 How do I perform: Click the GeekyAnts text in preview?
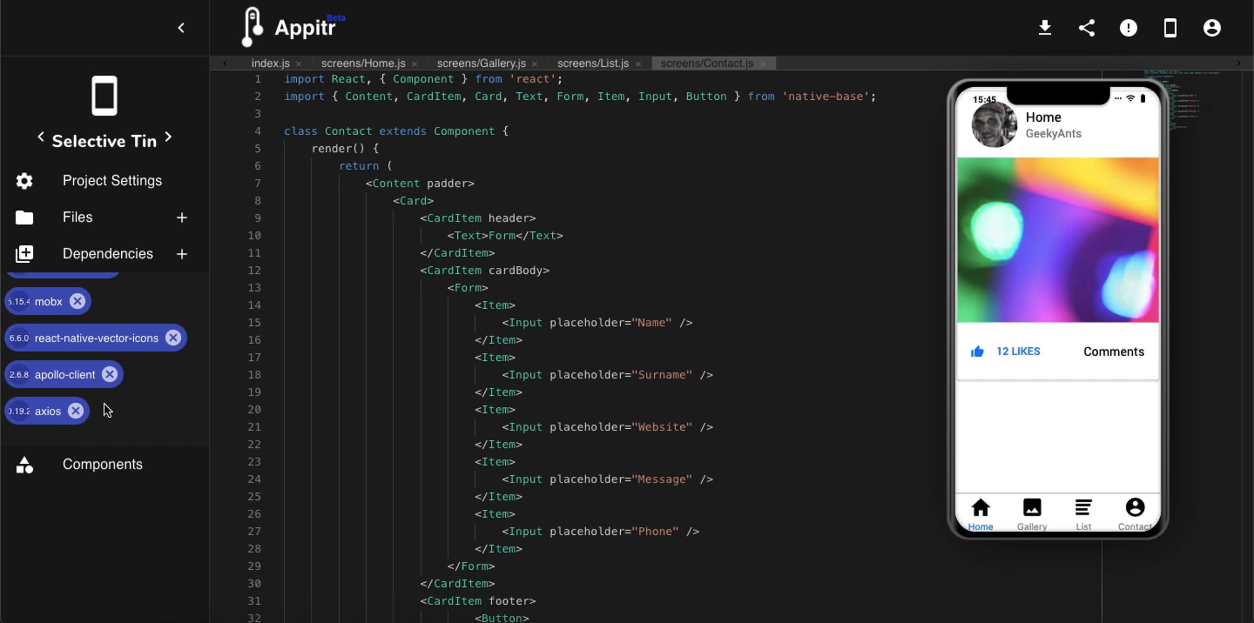1053,134
